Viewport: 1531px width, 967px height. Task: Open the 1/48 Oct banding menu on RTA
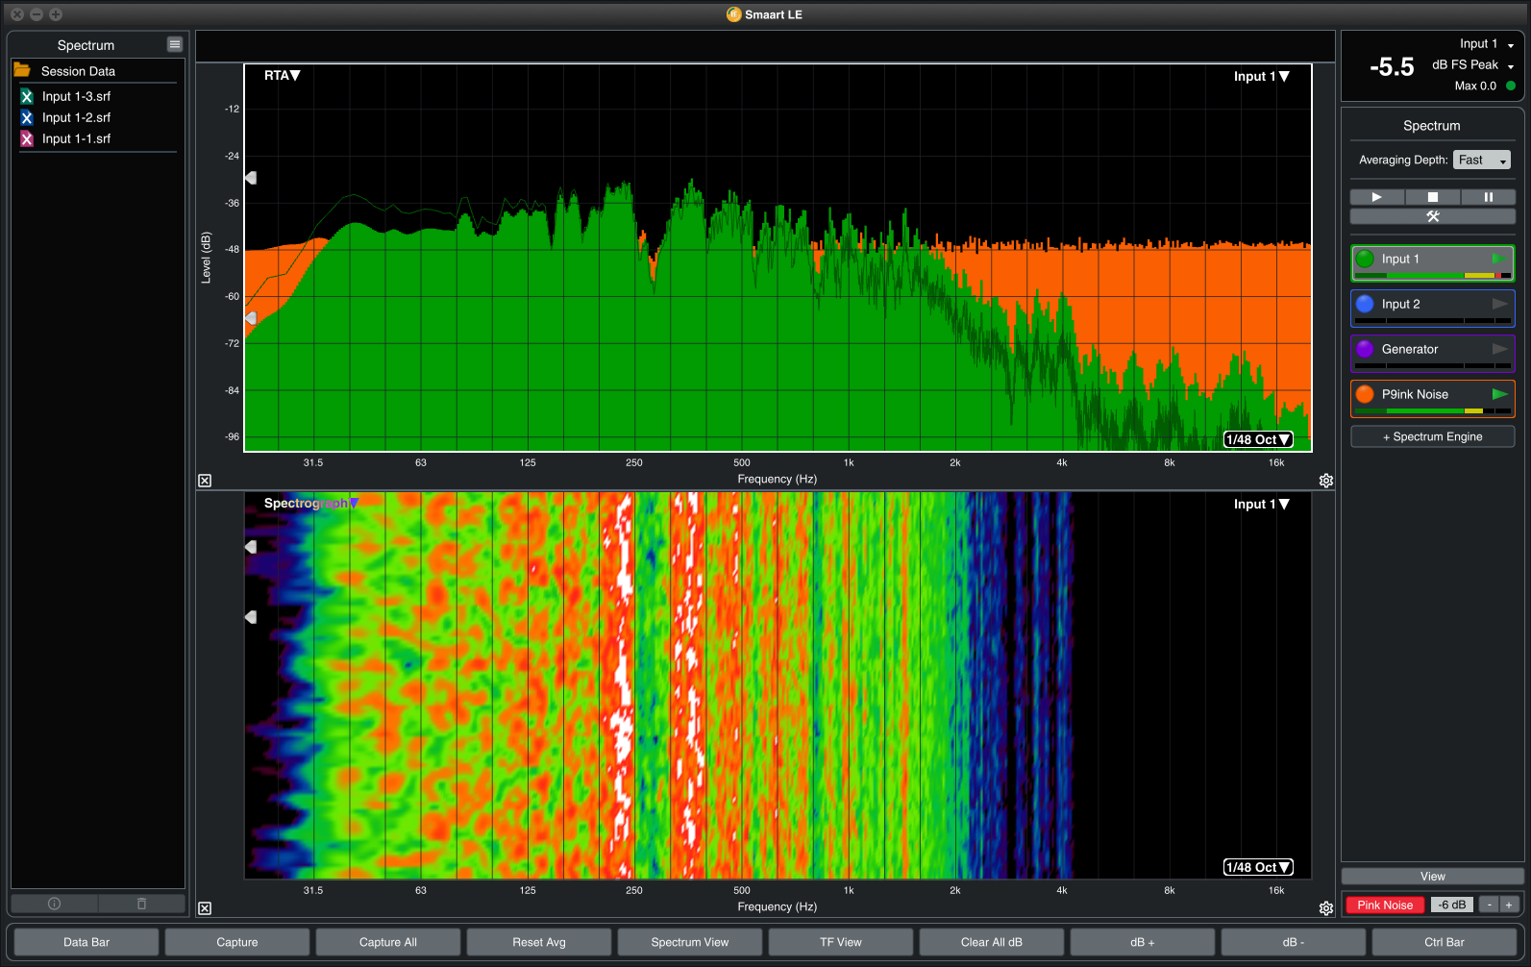[1258, 439]
